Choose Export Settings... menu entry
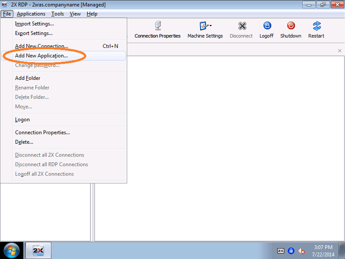 tap(64, 33)
